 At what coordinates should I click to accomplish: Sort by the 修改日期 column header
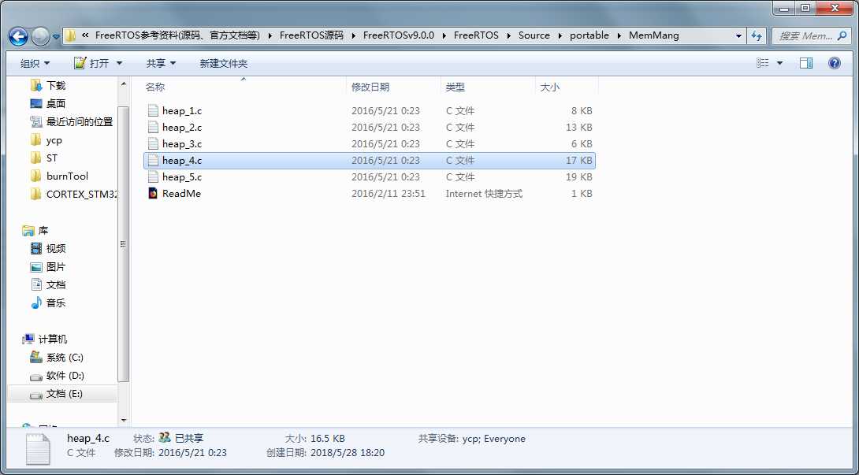(x=394, y=87)
